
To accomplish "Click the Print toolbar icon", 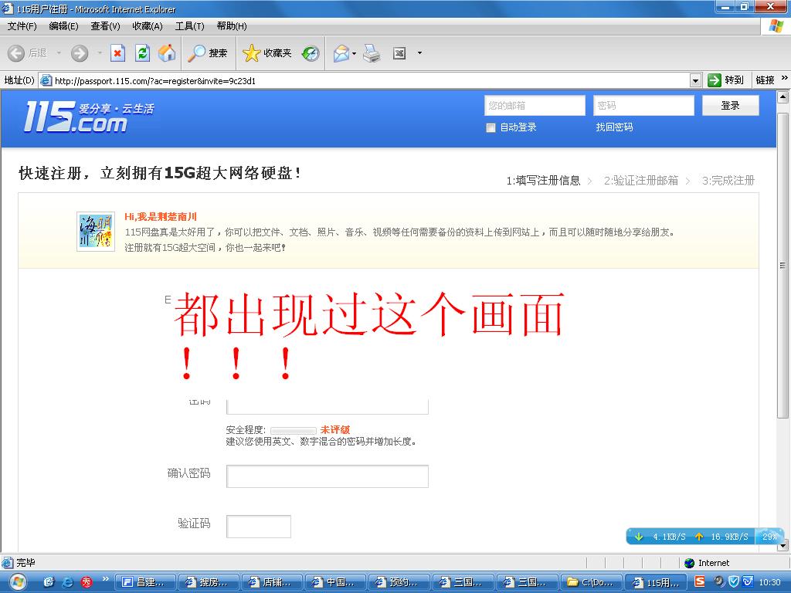I will [x=372, y=53].
